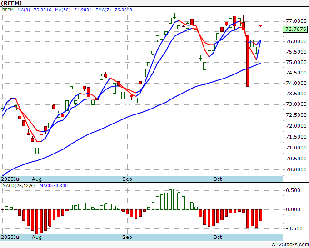Click the MA(50) value 74.9804
The image size is (309, 248).
point(83,10)
